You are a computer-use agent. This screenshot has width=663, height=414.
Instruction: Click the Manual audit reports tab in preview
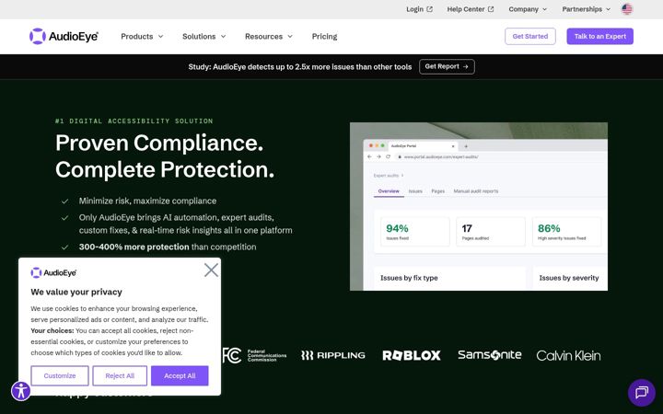[x=476, y=191]
